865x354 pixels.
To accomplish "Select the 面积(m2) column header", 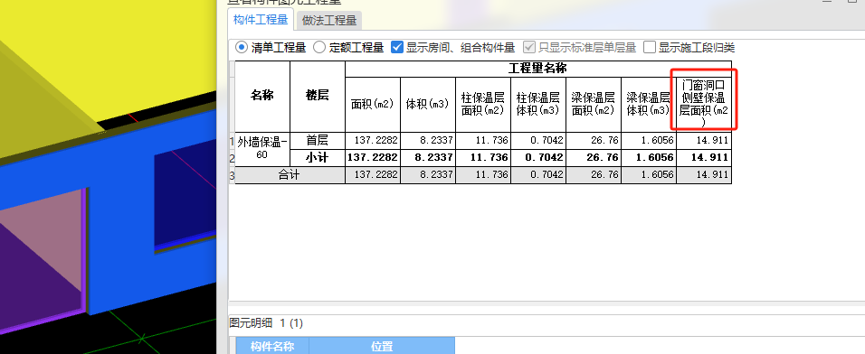I will 373,105.
